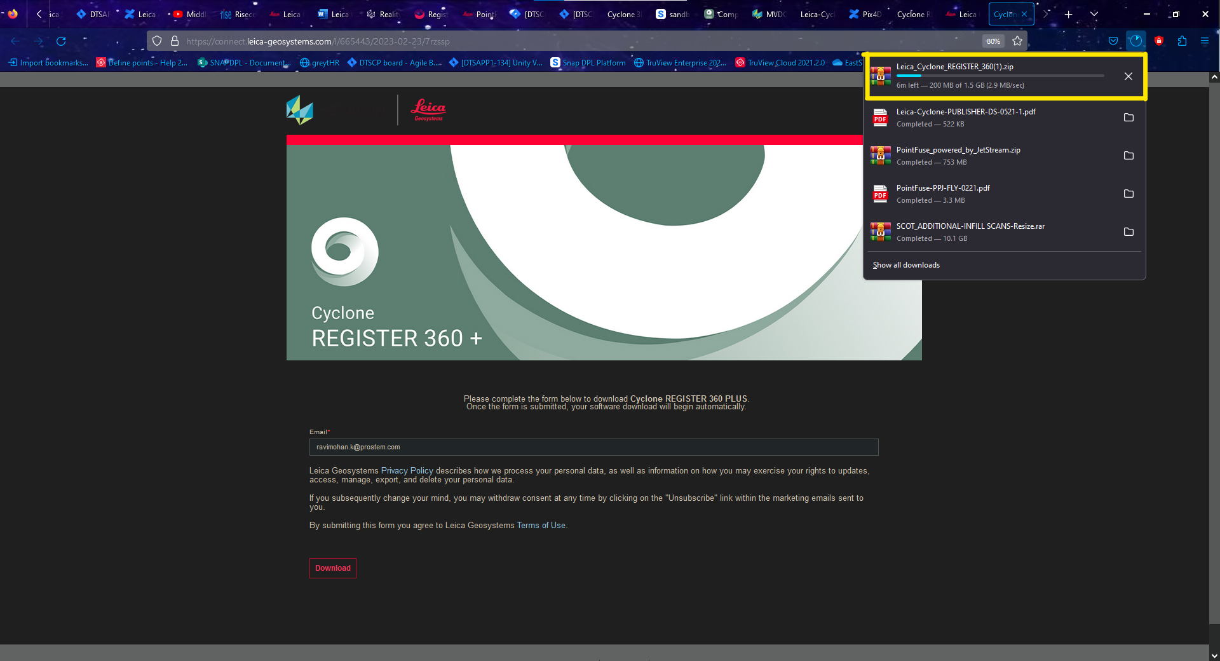This screenshot has width=1220, height=661.
Task: Toggle the downloads panel toolbar button
Action: (1136, 41)
